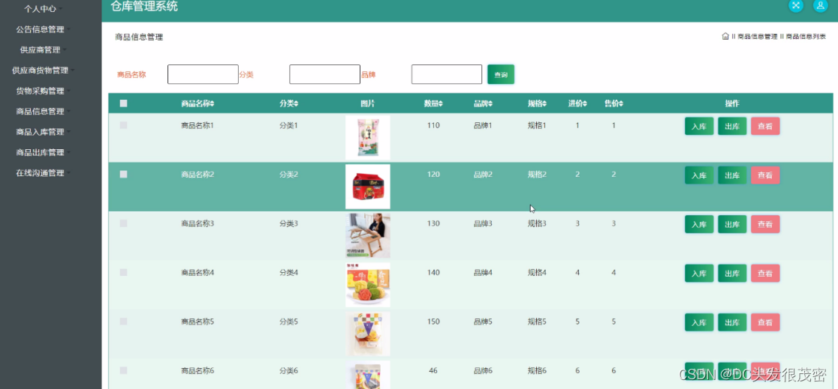Sort by 数量 column arrows
Viewport: 838px width, 389px height.
coord(441,103)
